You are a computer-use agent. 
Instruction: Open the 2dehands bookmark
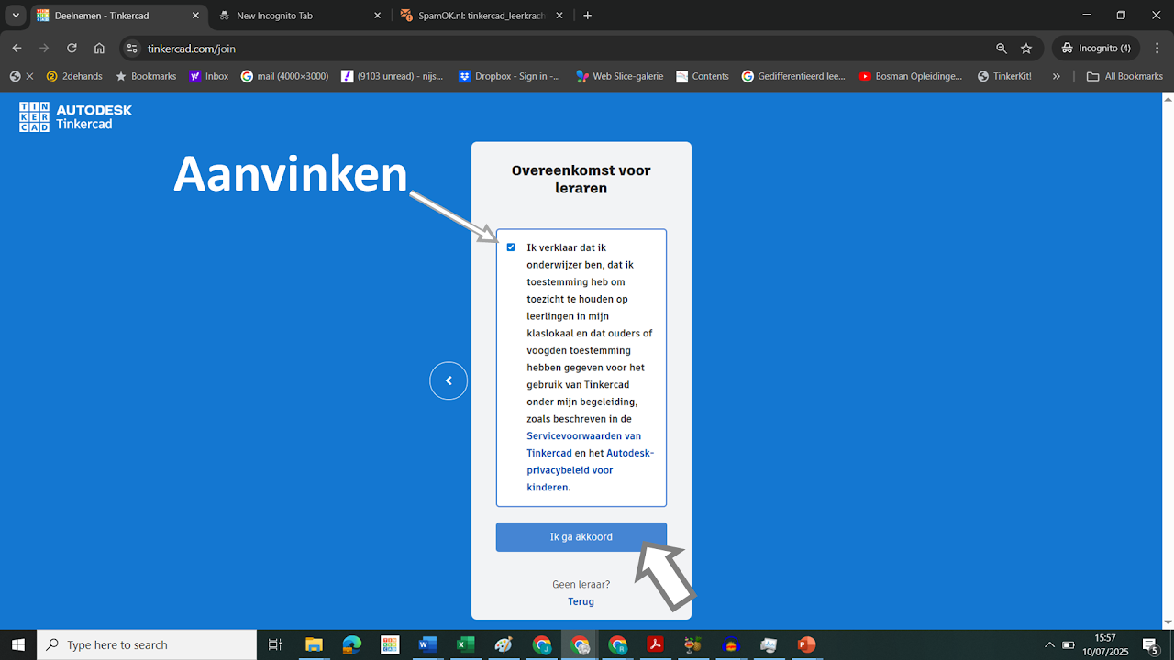(x=74, y=76)
